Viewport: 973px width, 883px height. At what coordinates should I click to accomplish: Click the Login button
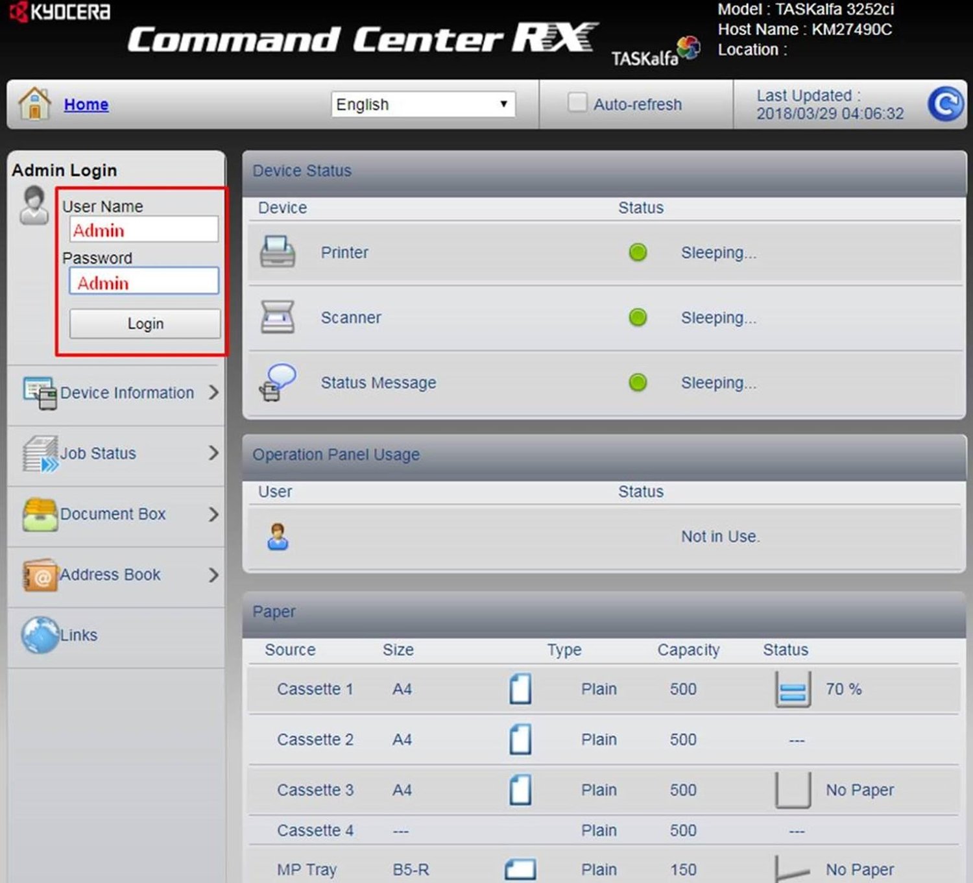coord(144,324)
